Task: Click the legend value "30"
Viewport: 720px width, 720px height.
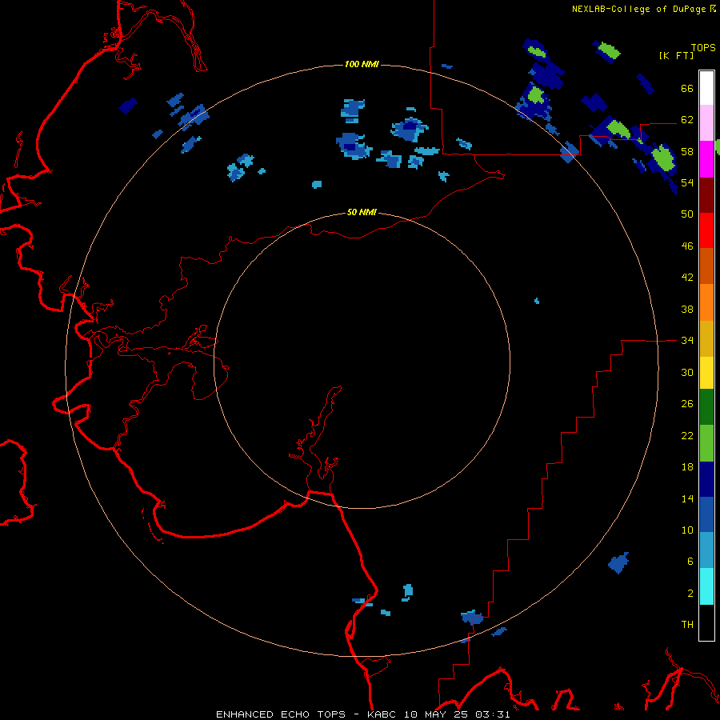Action: pos(687,372)
